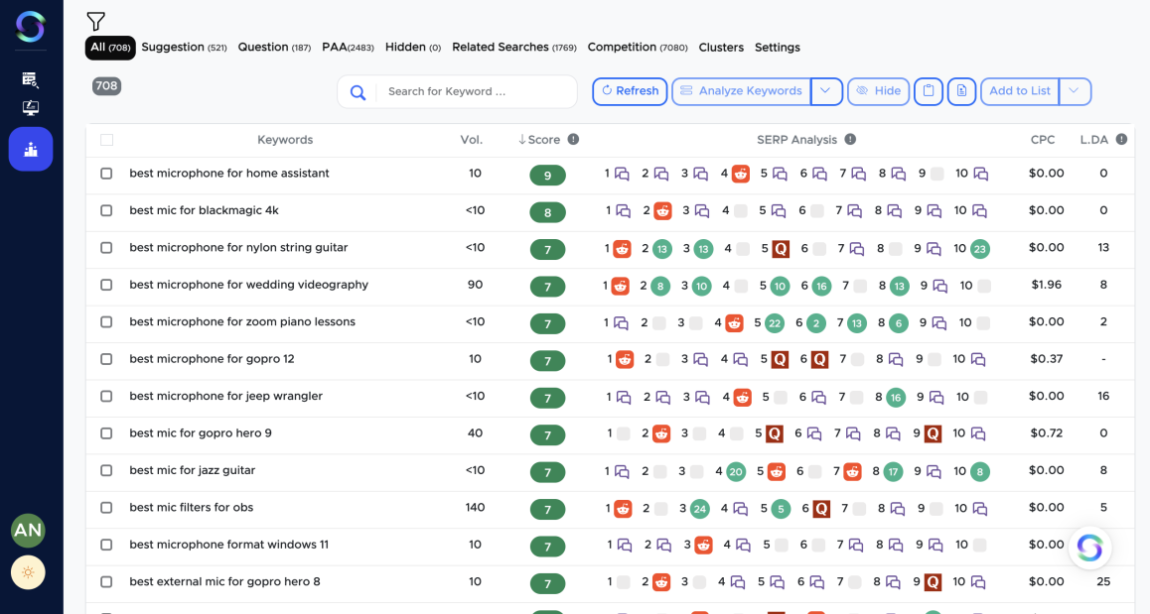This screenshot has height=614, width=1150.
Task: Click Vol. column header
Action: (472, 139)
